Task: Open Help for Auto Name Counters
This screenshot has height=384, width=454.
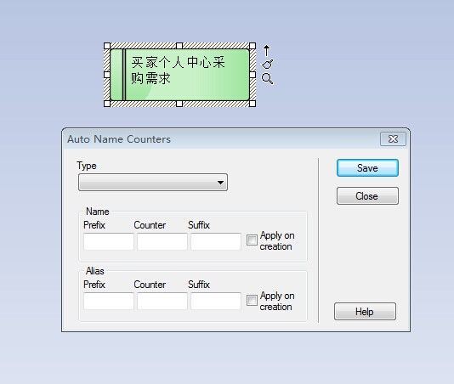Action: click(x=365, y=312)
